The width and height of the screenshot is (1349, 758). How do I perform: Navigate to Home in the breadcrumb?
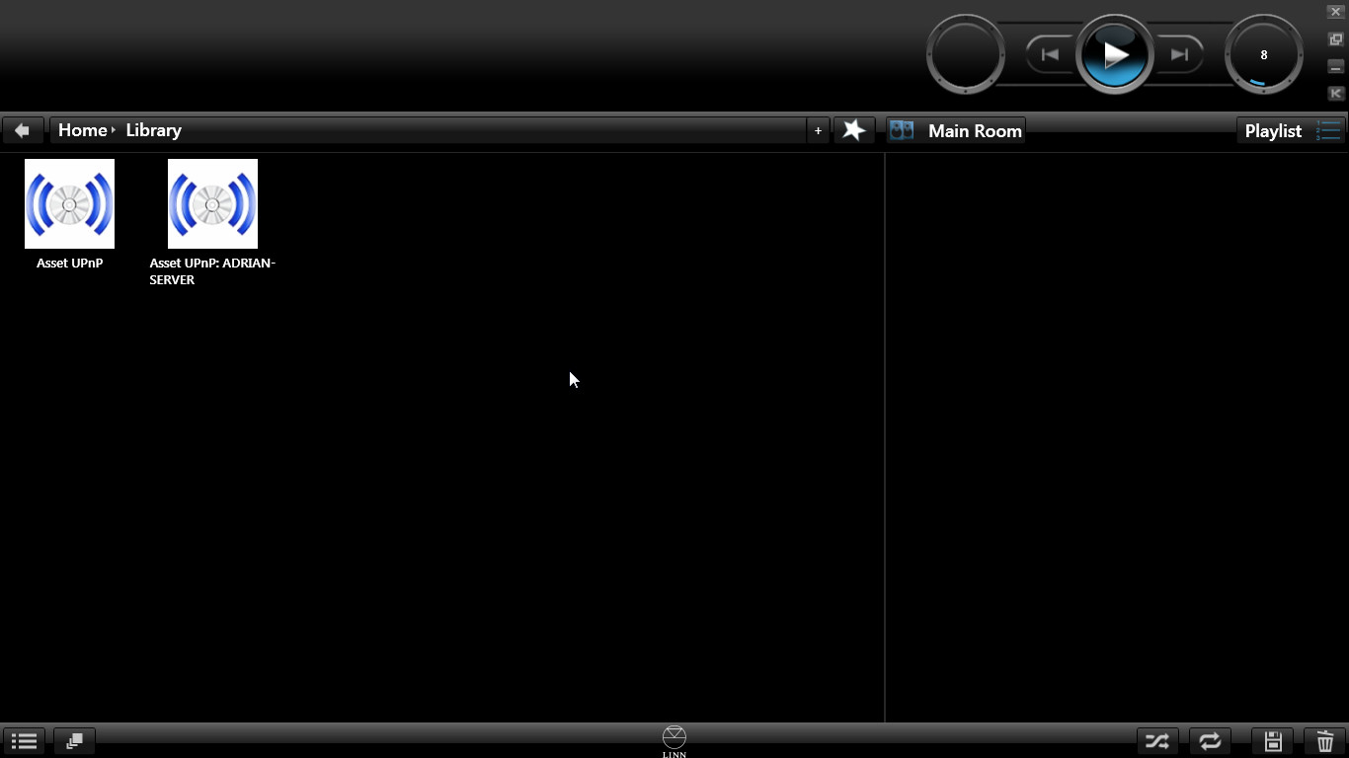click(82, 130)
